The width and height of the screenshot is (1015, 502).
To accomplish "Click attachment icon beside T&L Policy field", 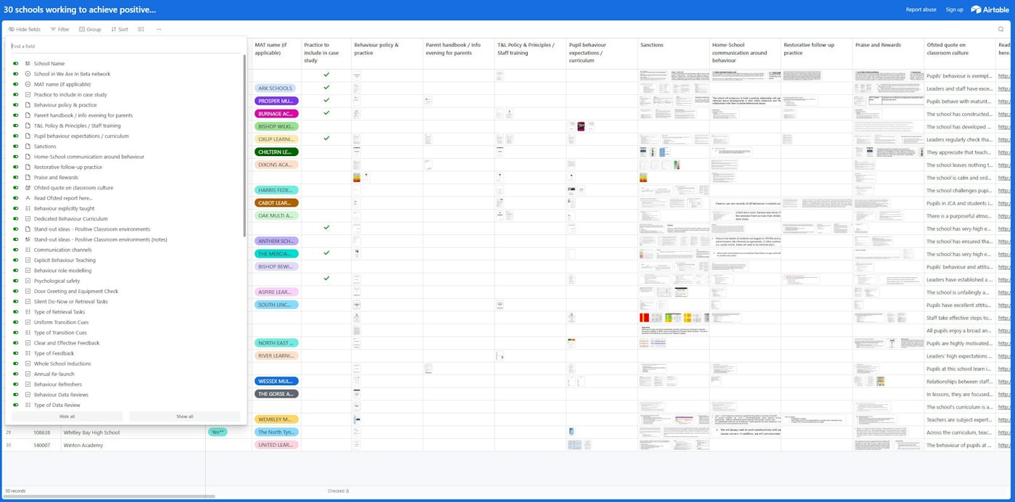I will 28,126.
